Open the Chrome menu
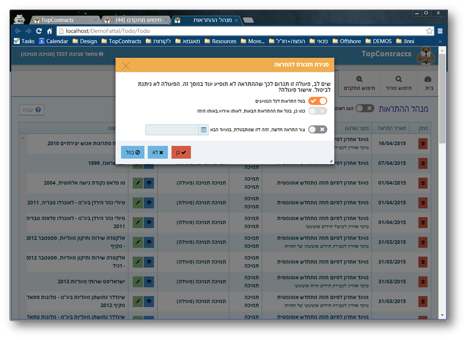Screen dimensions: 467x340 [x=440, y=31]
